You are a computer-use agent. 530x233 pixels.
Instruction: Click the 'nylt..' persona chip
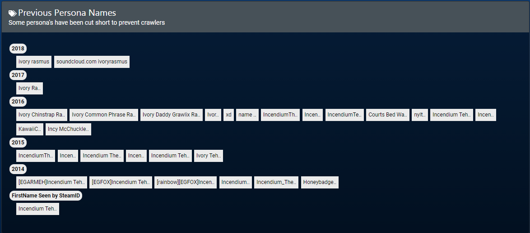coord(420,115)
